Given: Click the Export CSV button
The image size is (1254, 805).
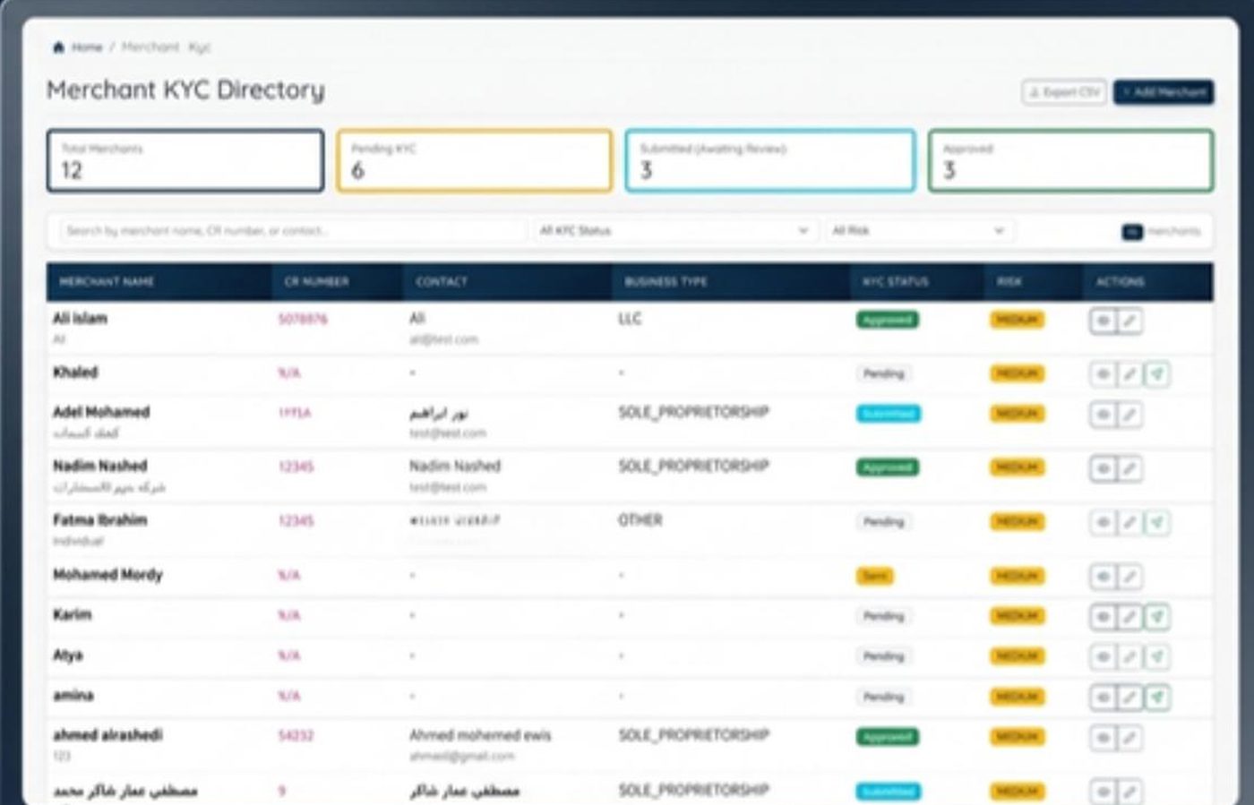Looking at the screenshot, I should (x=1064, y=92).
